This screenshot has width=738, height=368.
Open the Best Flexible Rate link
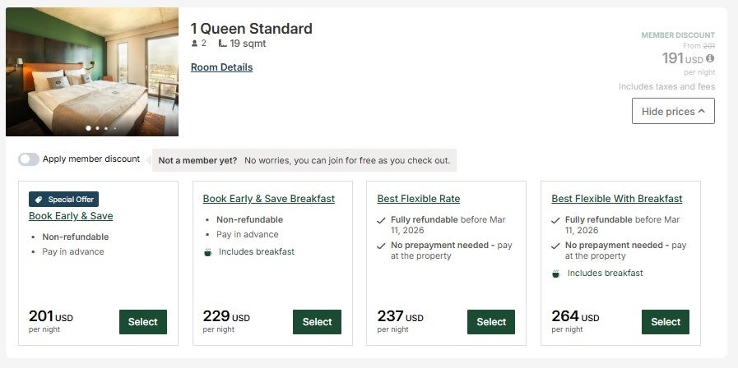419,199
